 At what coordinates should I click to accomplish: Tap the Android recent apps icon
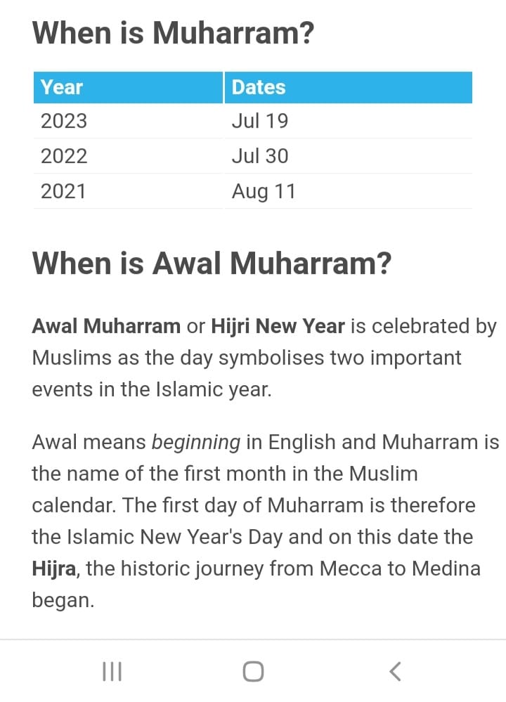[112, 671]
